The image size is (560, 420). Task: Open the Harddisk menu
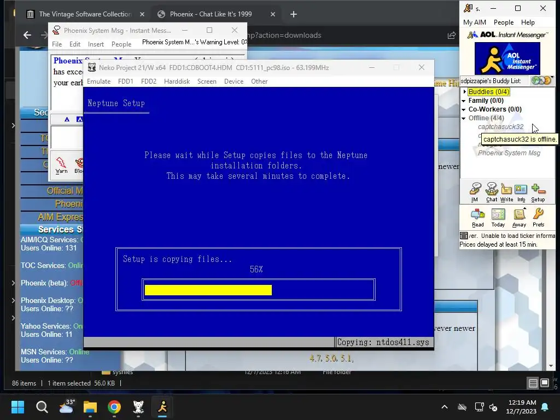(177, 81)
